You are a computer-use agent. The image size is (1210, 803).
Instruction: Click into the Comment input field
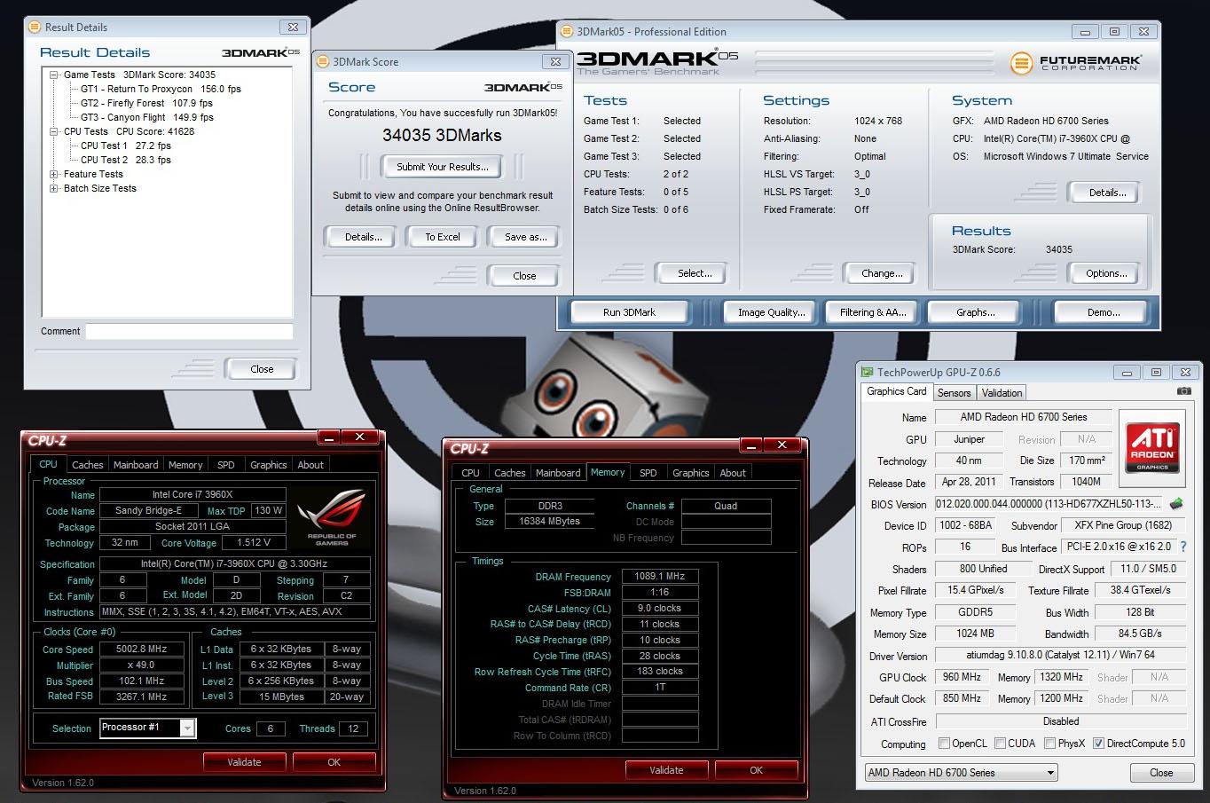189,331
